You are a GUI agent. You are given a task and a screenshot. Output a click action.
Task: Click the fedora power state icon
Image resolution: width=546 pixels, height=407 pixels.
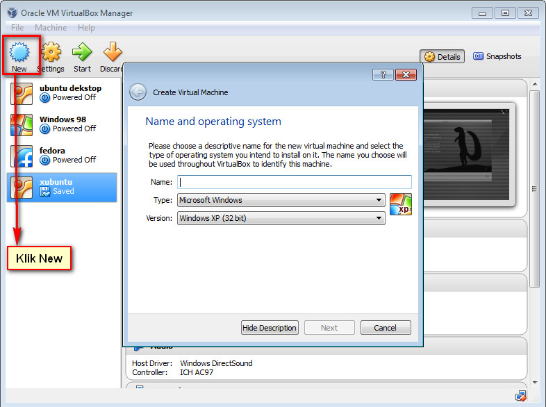(45, 160)
